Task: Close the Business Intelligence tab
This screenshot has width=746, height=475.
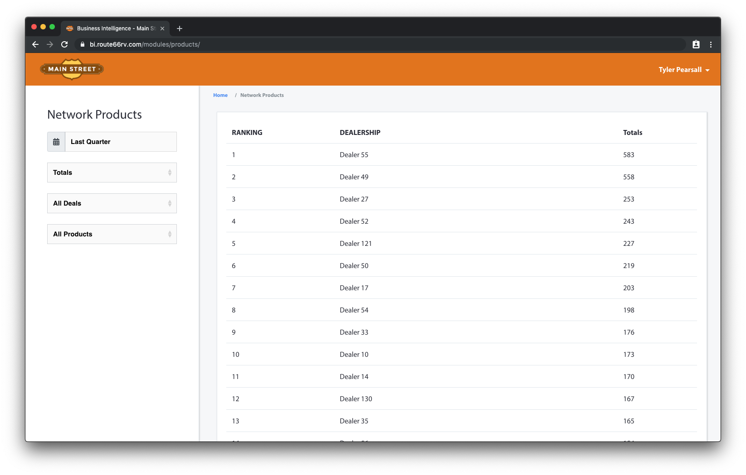Action: pos(162,29)
